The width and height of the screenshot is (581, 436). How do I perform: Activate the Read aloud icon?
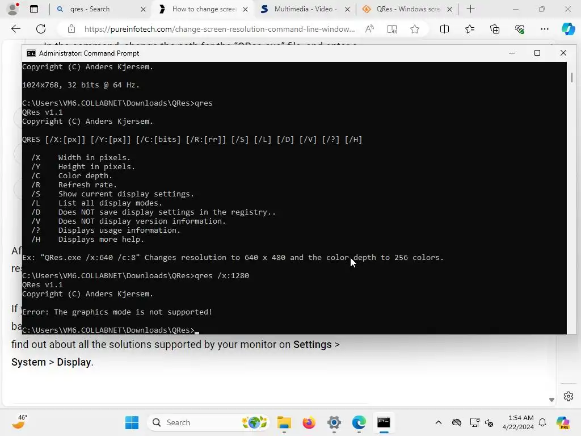369,29
